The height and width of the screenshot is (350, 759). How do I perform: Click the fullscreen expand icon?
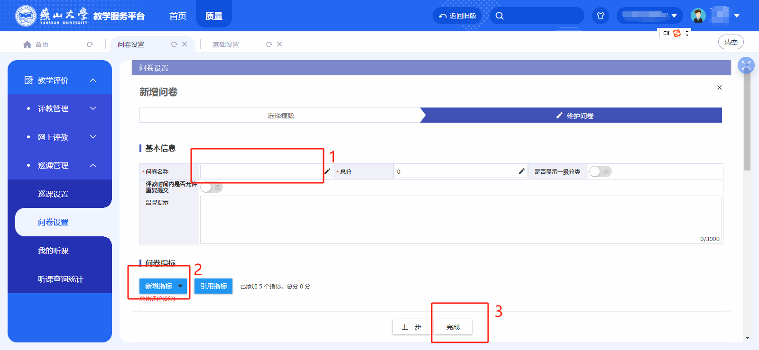click(x=746, y=65)
